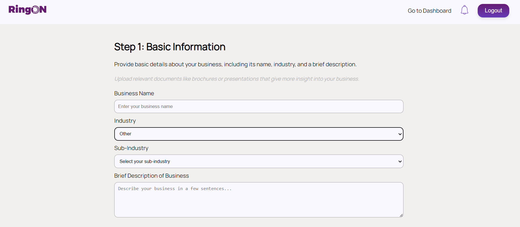The height and width of the screenshot is (227, 520).
Task: Click the italic upload documents hint
Action: point(236,79)
